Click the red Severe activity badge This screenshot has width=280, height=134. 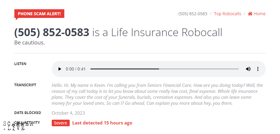coord(60,123)
